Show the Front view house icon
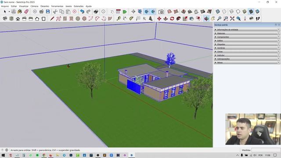 coord(18,18)
